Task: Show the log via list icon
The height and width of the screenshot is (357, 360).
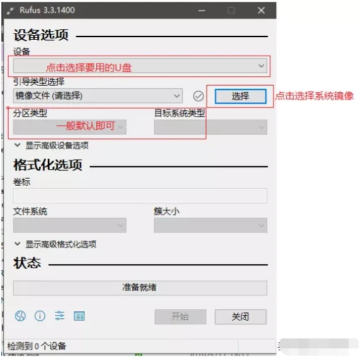Action: (79, 316)
